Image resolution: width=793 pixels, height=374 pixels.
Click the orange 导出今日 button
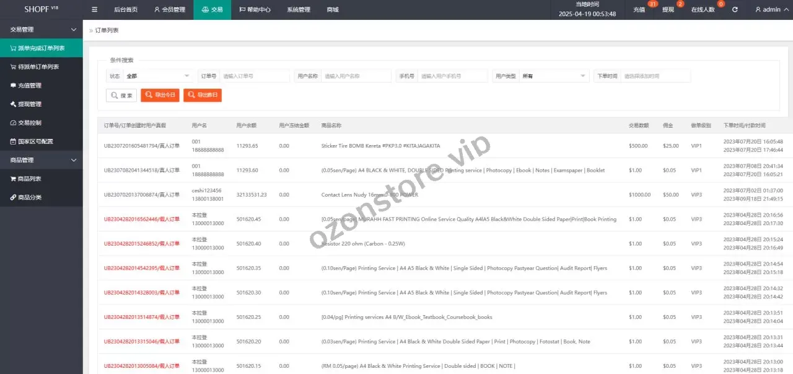click(x=160, y=96)
